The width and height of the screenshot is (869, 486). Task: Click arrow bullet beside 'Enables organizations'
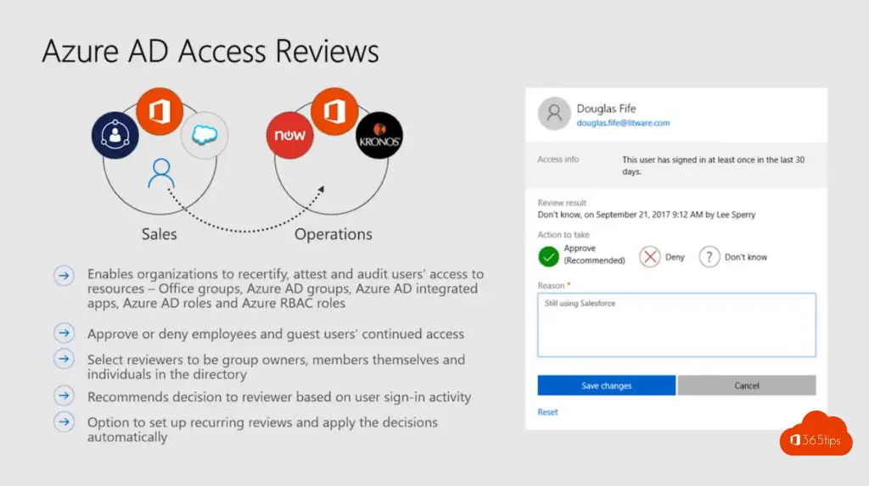coord(64,276)
